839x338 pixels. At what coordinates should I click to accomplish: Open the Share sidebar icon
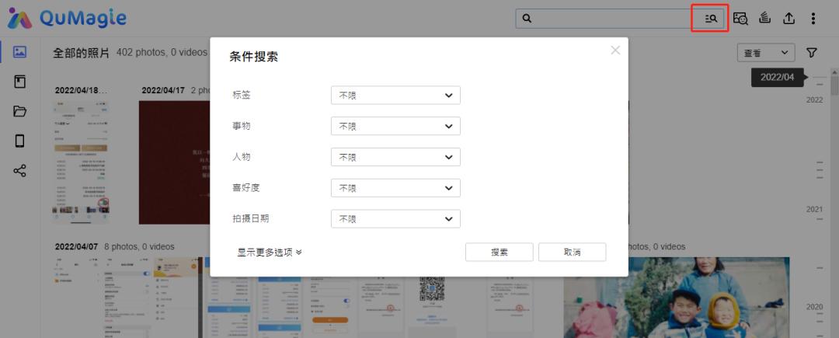[x=19, y=171]
